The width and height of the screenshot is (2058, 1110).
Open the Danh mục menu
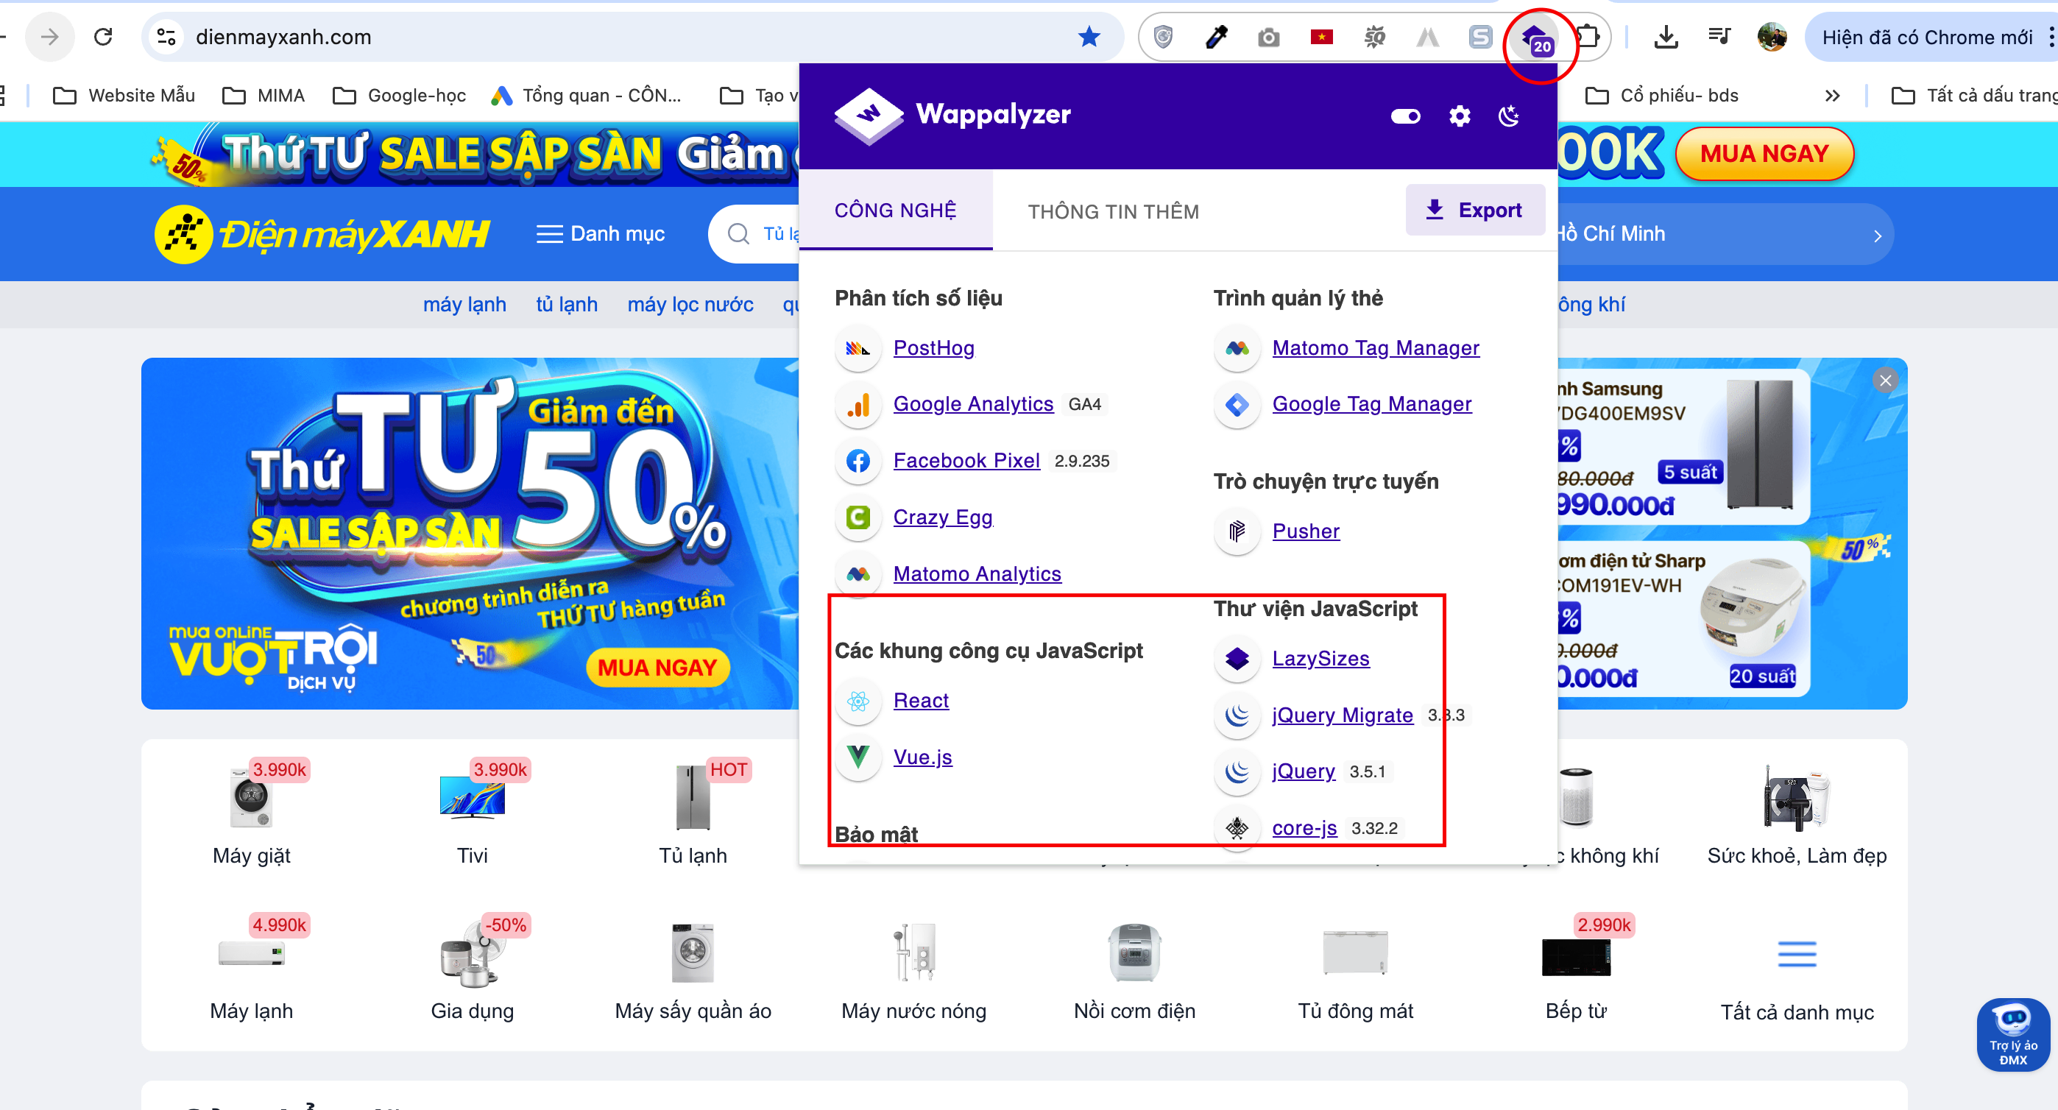coord(600,234)
